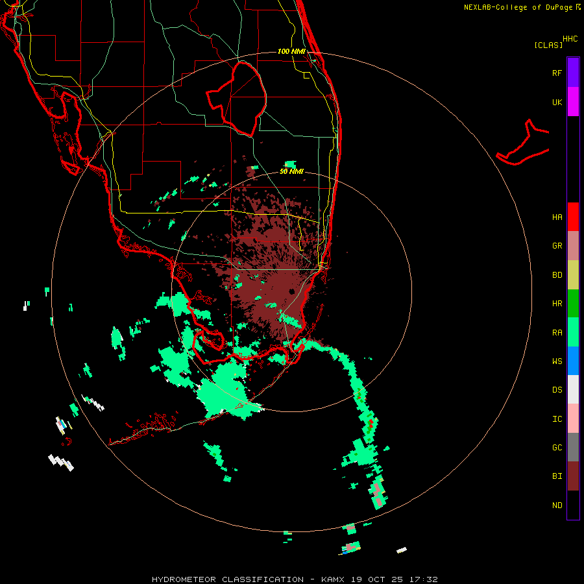Click the 'HA' legend label
This screenshot has width=584, height=584.
(x=557, y=217)
